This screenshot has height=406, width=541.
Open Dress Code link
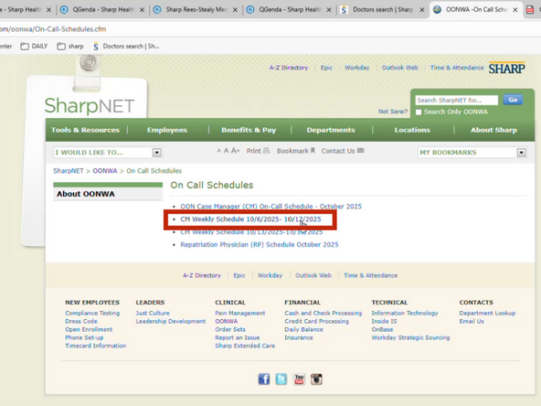[x=81, y=322]
